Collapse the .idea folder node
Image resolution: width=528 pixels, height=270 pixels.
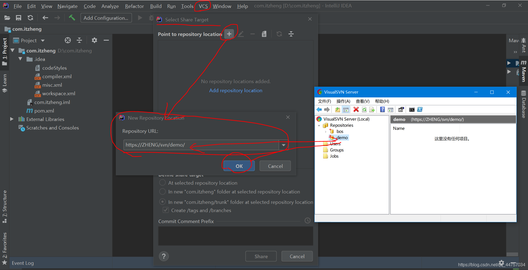20,59
